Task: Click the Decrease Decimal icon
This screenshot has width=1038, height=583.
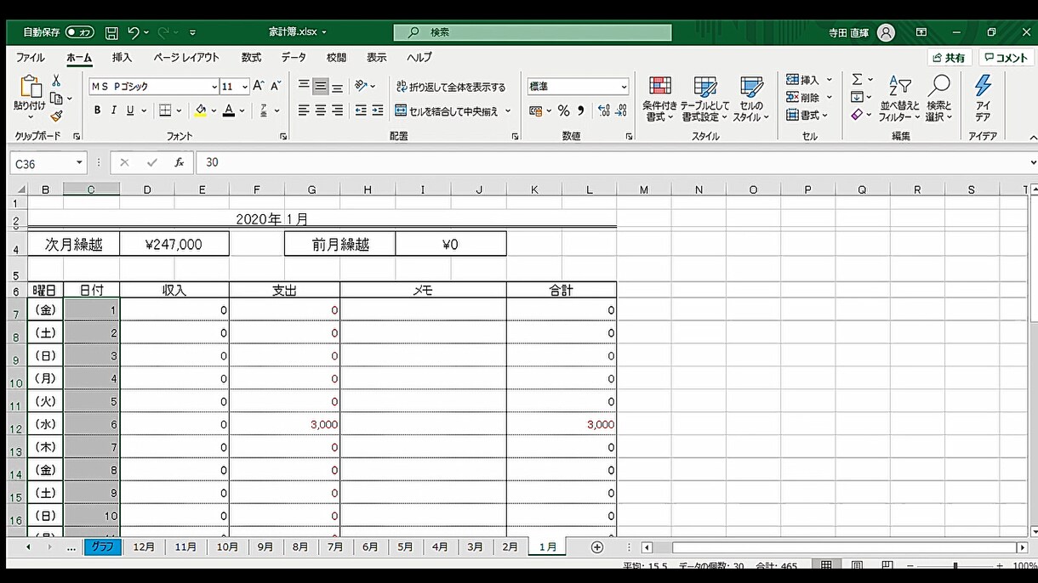Action: (623, 110)
